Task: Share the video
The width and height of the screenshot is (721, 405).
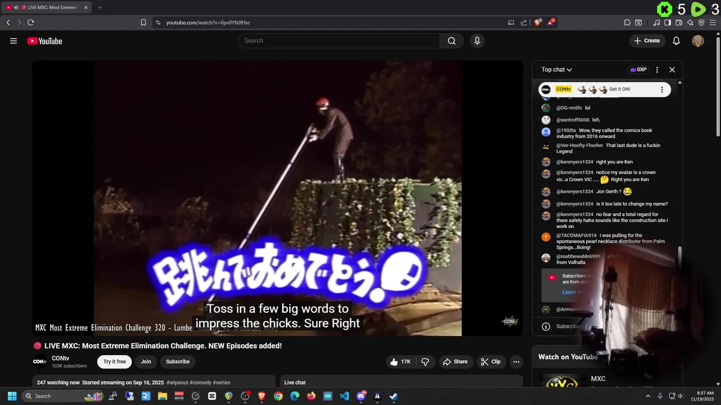Action: (x=456, y=362)
